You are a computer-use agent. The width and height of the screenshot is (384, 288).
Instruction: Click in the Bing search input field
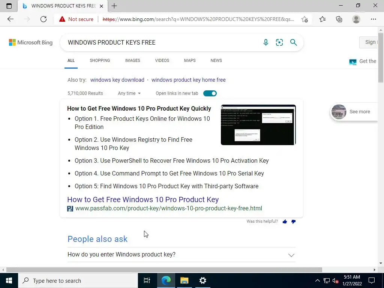tap(162, 42)
